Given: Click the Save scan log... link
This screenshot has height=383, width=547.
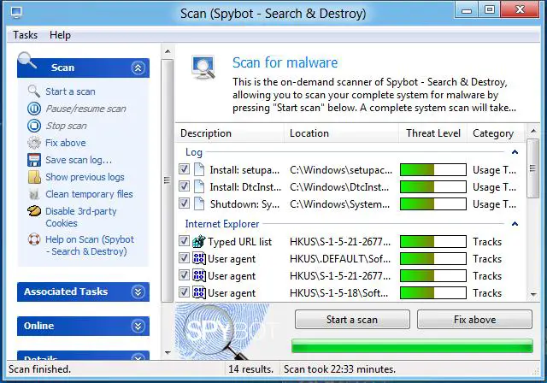Looking at the screenshot, I should point(79,160).
